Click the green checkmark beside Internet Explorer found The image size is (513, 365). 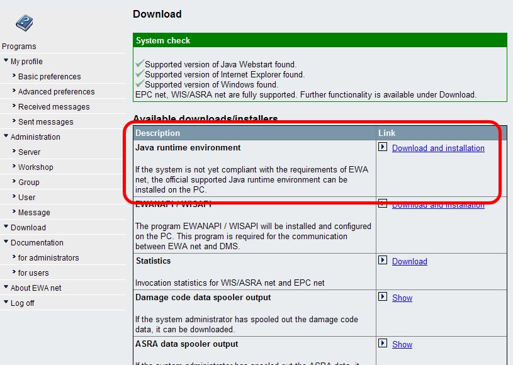pyautogui.click(x=140, y=73)
